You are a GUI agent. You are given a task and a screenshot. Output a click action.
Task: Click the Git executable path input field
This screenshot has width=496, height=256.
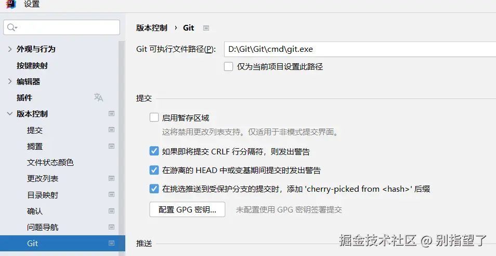coord(360,49)
